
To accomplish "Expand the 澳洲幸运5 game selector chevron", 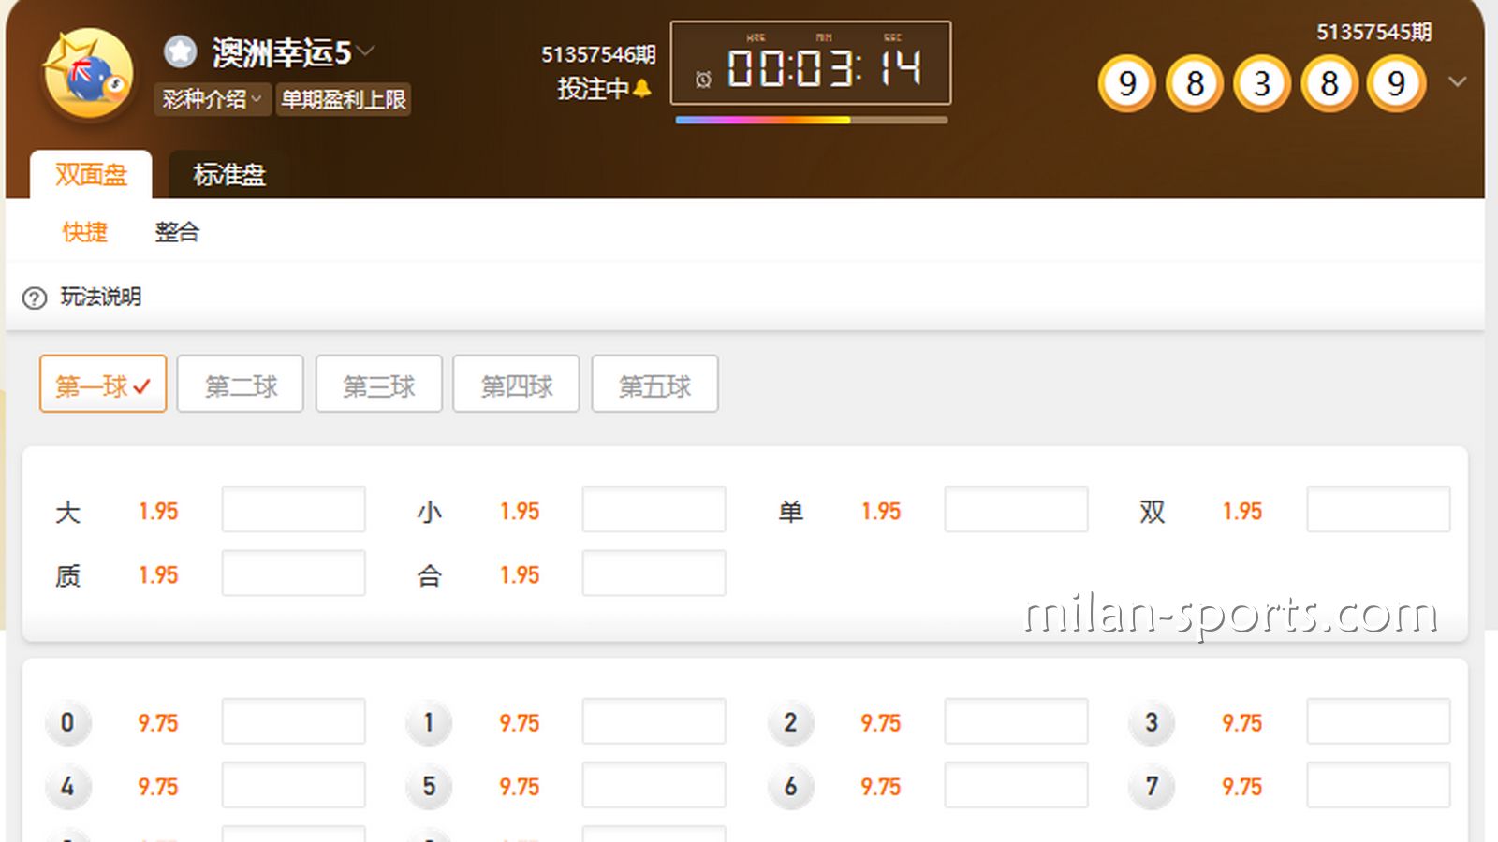I will pos(366,51).
